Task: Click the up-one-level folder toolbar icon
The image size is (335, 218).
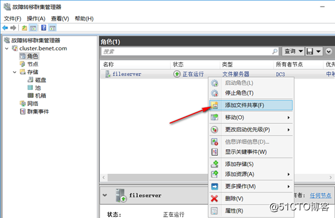Action: click(x=24, y=28)
